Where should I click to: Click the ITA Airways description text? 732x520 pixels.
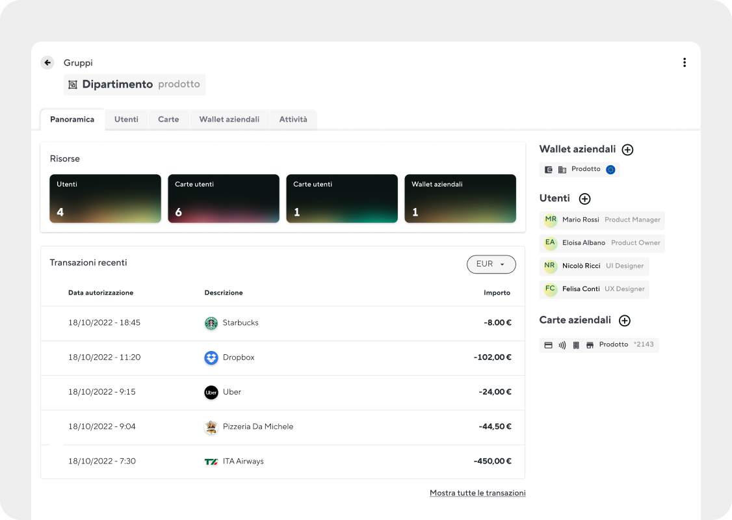(243, 461)
